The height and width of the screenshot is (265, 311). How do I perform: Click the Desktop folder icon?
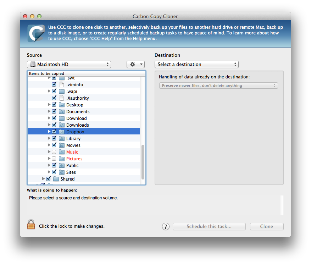point(62,105)
